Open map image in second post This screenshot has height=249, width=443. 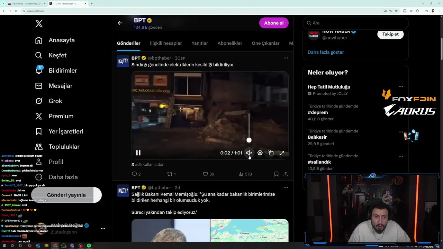(x=250, y=230)
